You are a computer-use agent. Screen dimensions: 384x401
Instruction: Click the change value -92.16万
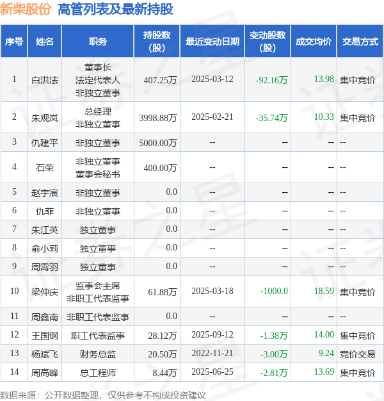(x=272, y=80)
